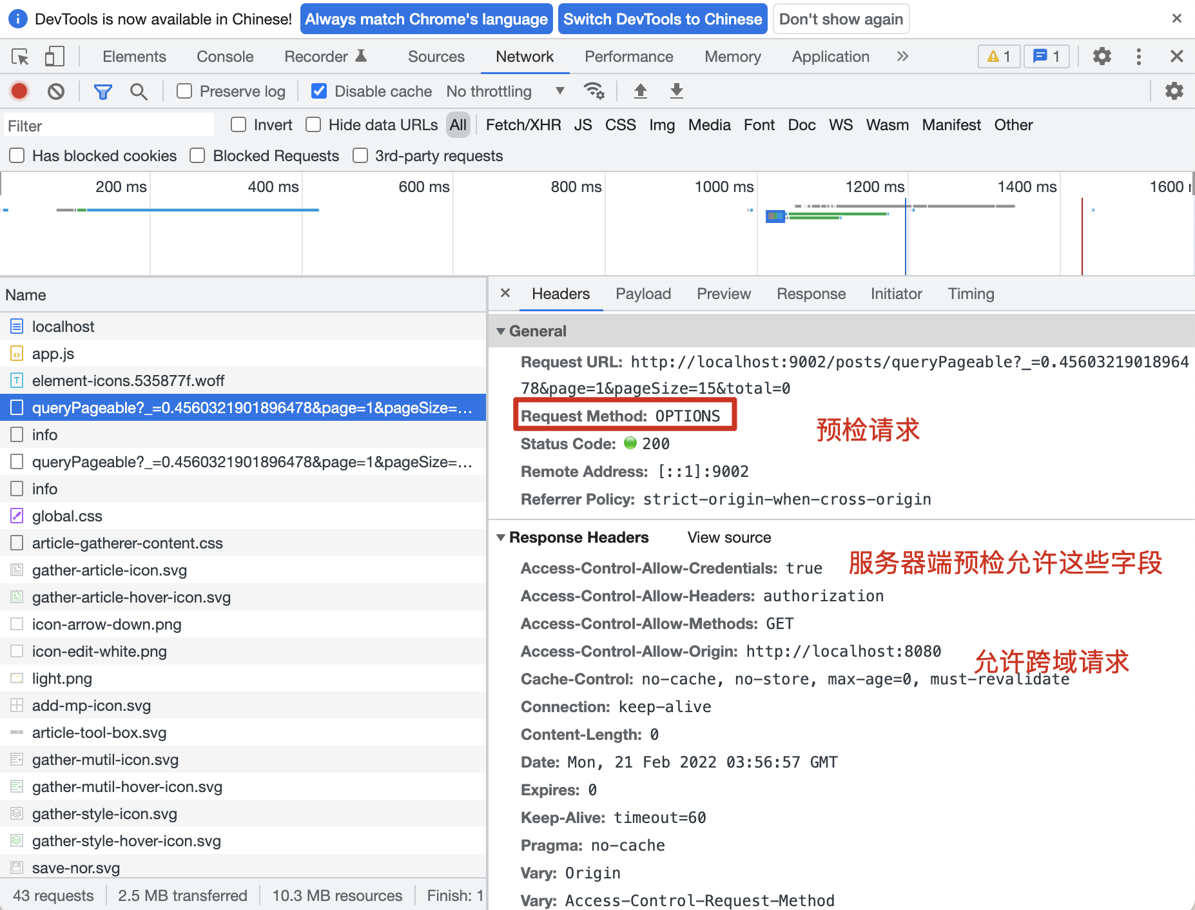This screenshot has height=910, width=1195.
Task: Open the Preview tab
Action: 723,294
